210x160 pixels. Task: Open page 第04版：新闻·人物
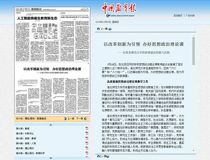pyautogui.click(x=26, y=144)
